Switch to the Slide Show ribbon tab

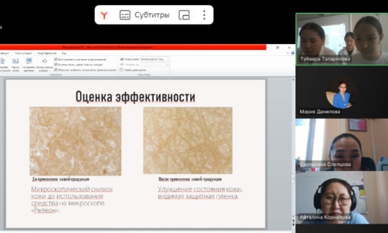point(23,53)
